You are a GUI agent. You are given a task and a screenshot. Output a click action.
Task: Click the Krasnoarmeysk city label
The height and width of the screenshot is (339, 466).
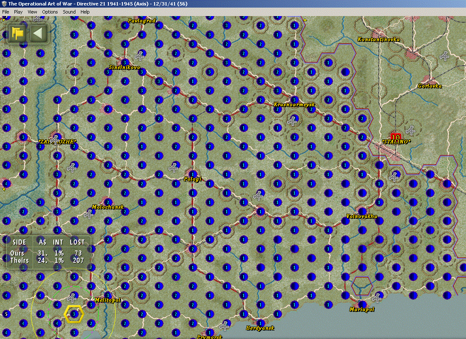[294, 105]
